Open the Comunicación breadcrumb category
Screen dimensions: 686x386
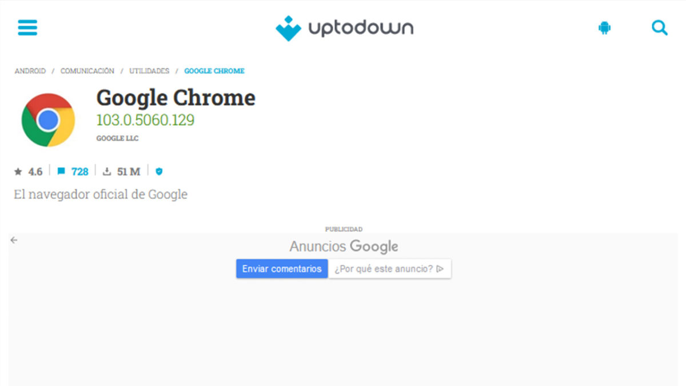pos(87,71)
